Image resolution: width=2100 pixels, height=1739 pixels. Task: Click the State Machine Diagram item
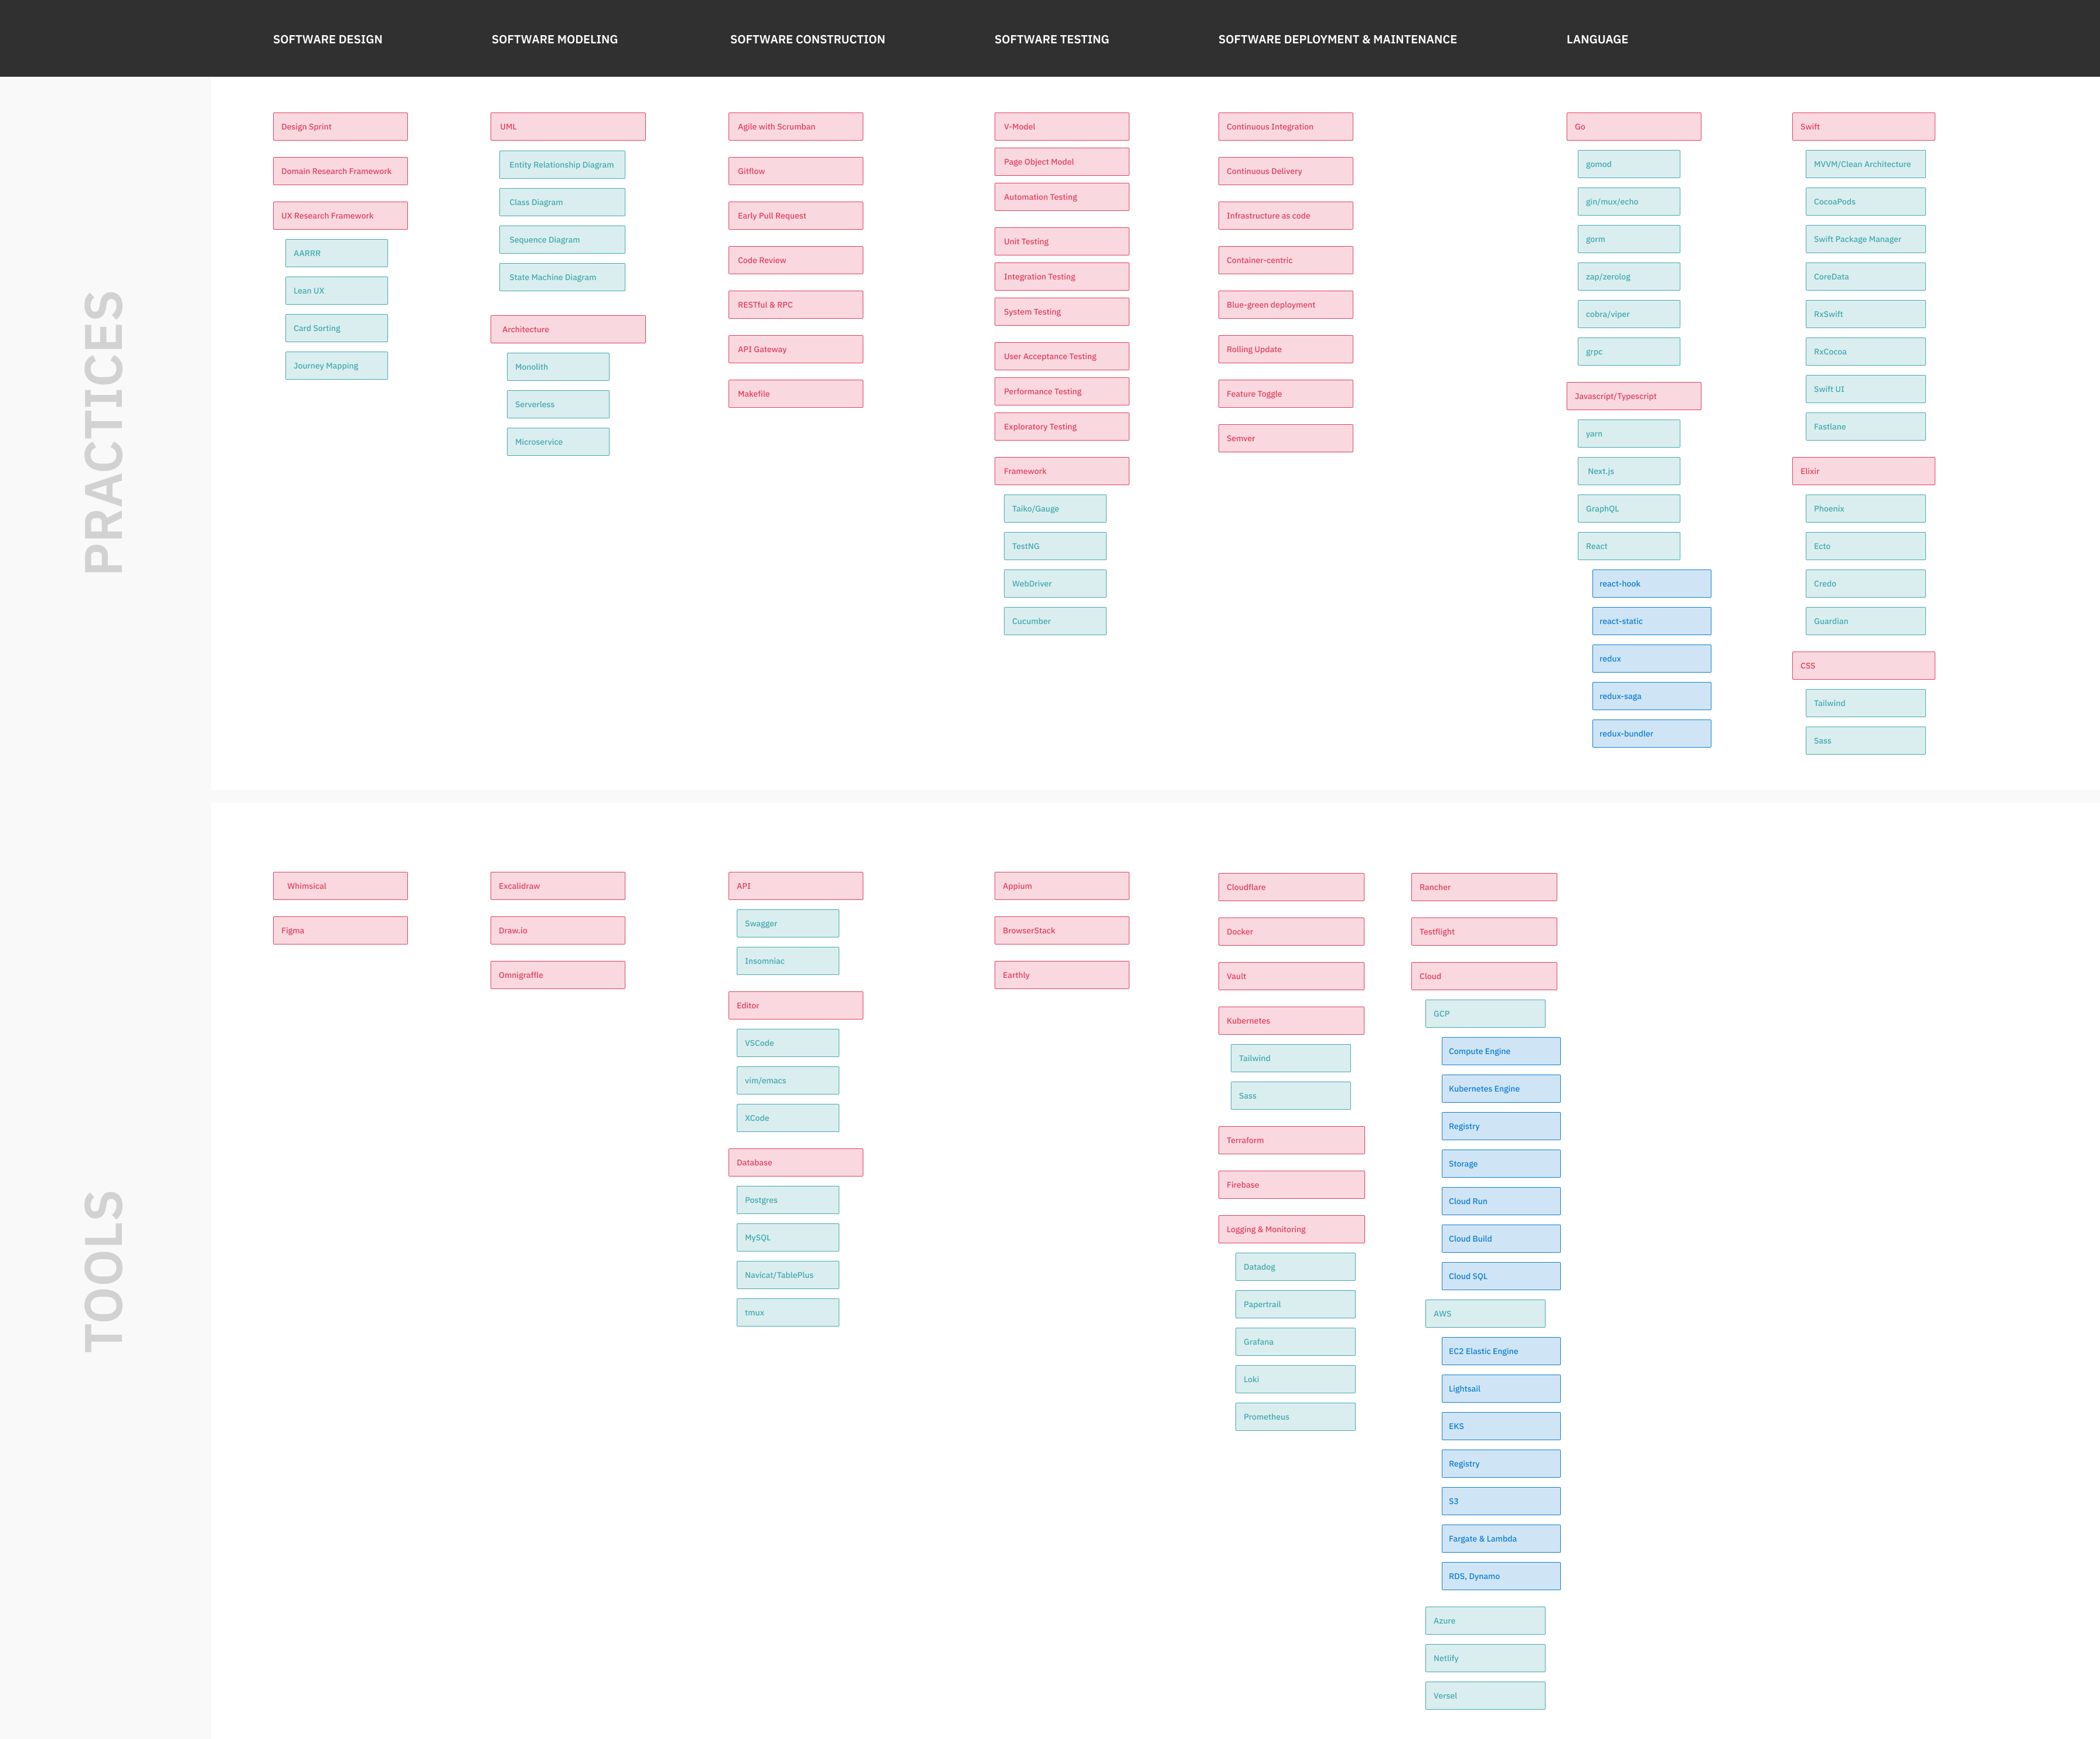tap(562, 277)
